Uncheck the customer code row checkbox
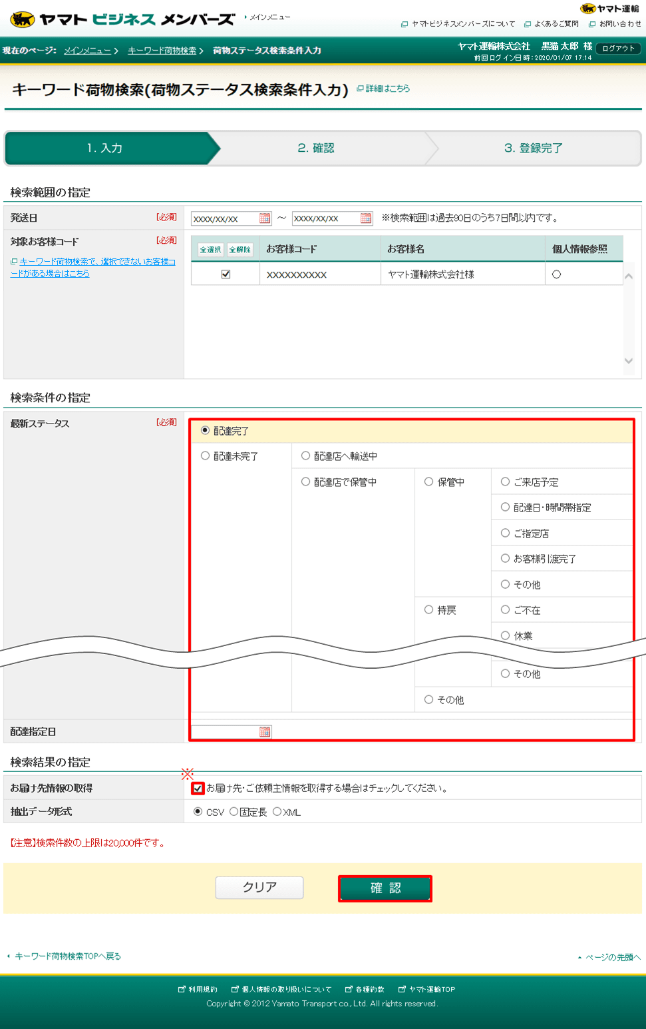The width and height of the screenshot is (646, 1029). tap(224, 273)
